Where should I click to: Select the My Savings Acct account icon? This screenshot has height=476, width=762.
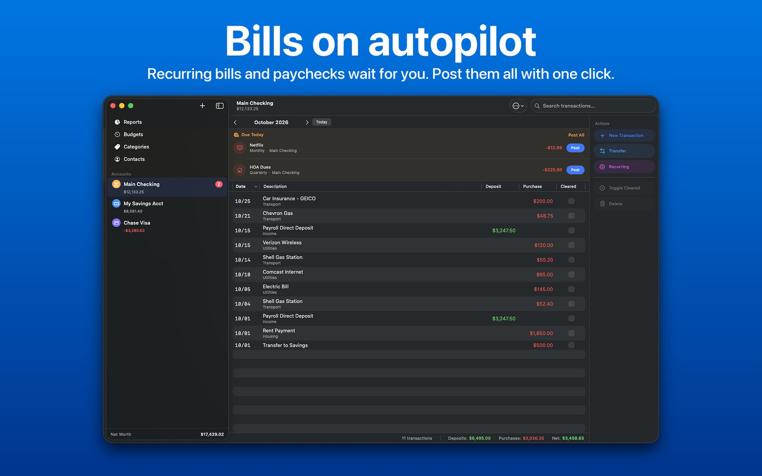[x=116, y=204]
